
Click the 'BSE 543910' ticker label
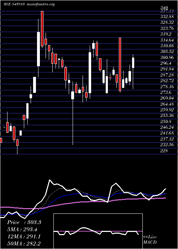coord(14,4)
